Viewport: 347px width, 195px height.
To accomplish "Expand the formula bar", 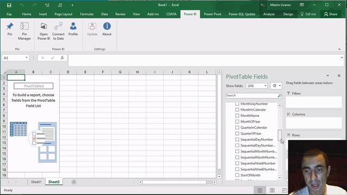I will 342,57.
